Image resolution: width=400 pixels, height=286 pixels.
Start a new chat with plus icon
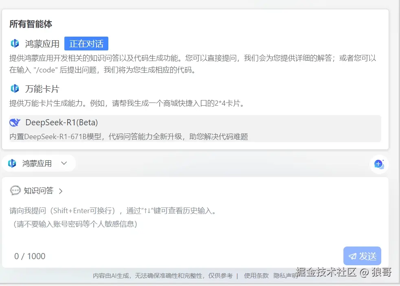click(379, 164)
